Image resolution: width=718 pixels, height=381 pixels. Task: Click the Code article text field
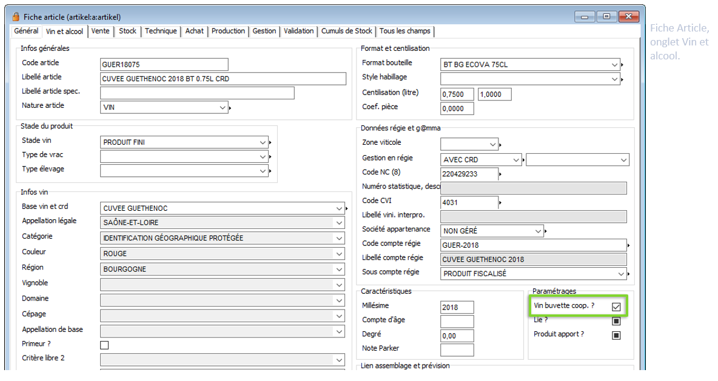pos(164,65)
